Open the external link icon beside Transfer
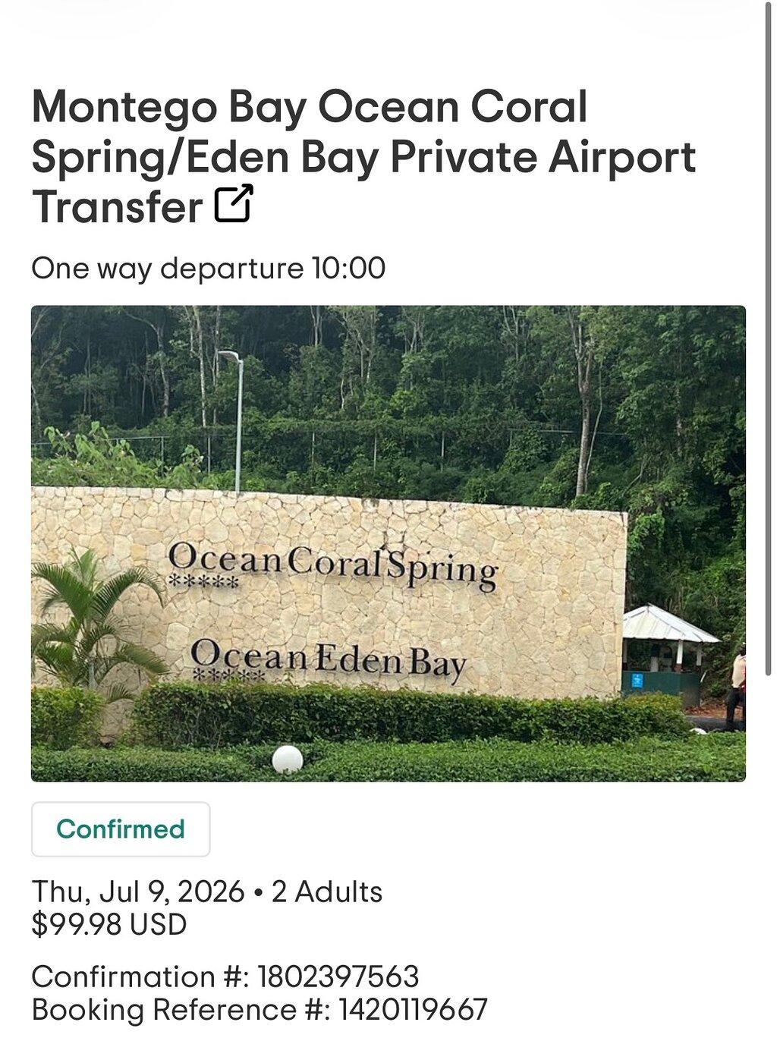This screenshot has height=1041, width=777. click(x=234, y=204)
